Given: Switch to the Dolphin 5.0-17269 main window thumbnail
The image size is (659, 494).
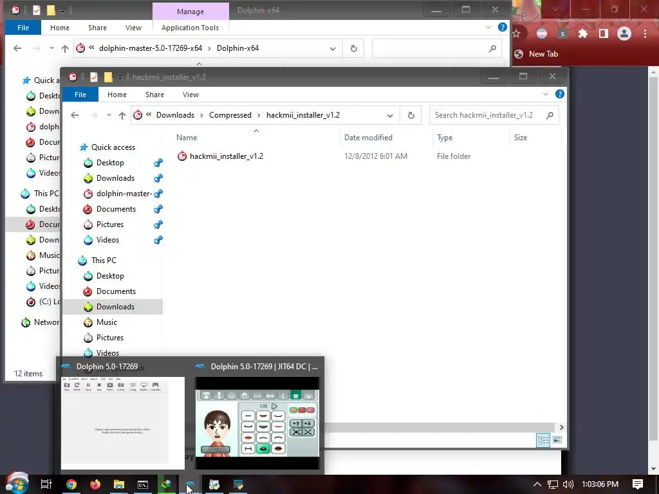Looking at the screenshot, I should [x=123, y=423].
